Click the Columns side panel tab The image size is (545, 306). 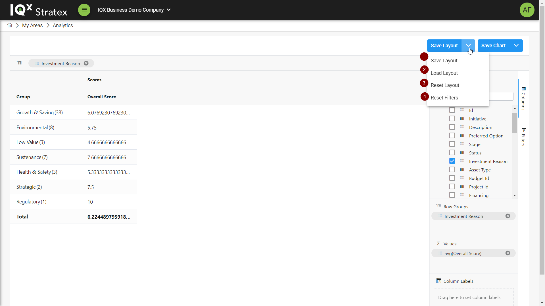coord(523,99)
